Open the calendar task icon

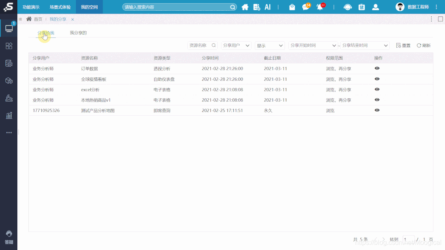[x=362, y=7]
